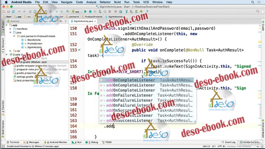Open macOS Spotlight search icon
Image resolution: width=265 pixels, height=149 pixels.
(253, 2)
